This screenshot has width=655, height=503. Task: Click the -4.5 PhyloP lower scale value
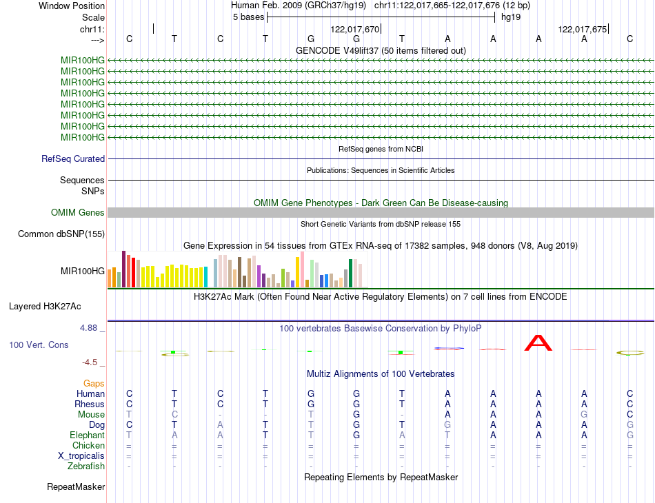pos(90,362)
